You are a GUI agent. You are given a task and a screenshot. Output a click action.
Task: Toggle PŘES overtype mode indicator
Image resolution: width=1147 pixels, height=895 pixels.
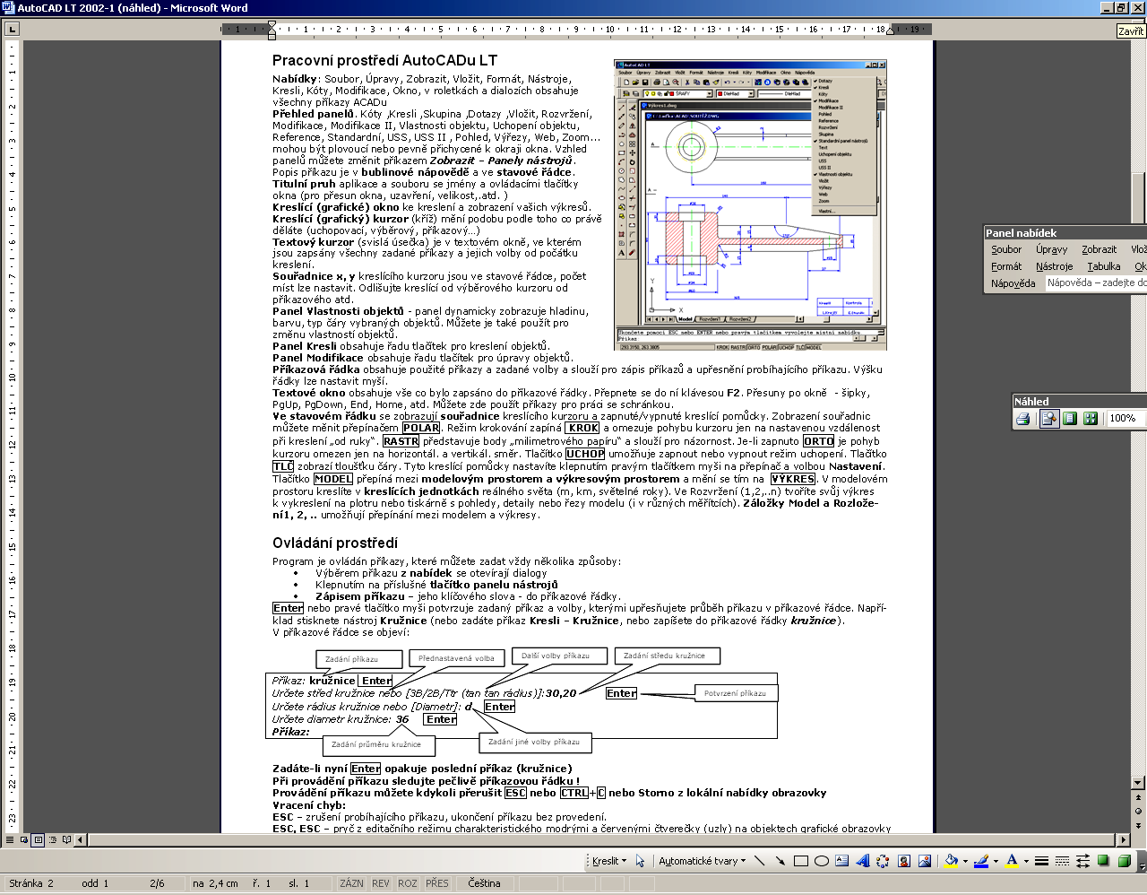[437, 883]
